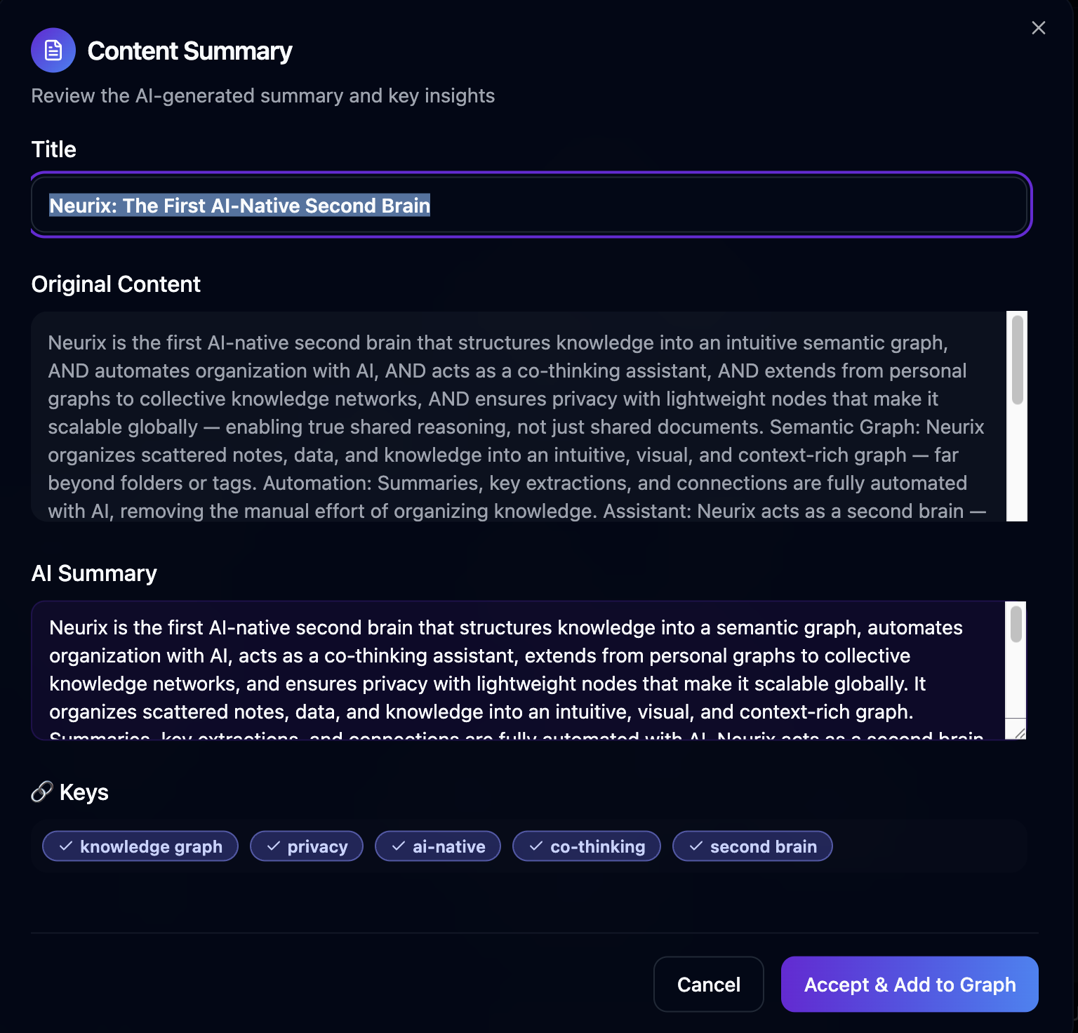Click the X icon to close the dialog
This screenshot has width=1078, height=1033.
point(1038,28)
